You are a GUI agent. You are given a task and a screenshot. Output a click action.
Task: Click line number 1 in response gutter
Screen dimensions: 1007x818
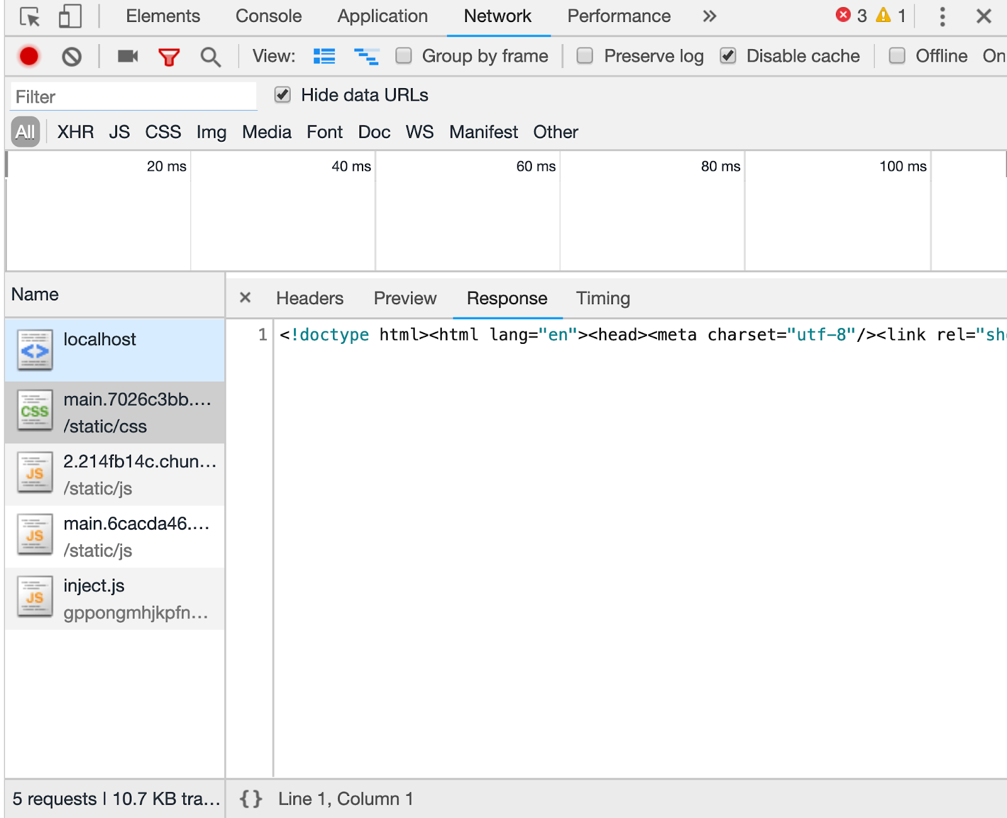[x=262, y=334]
